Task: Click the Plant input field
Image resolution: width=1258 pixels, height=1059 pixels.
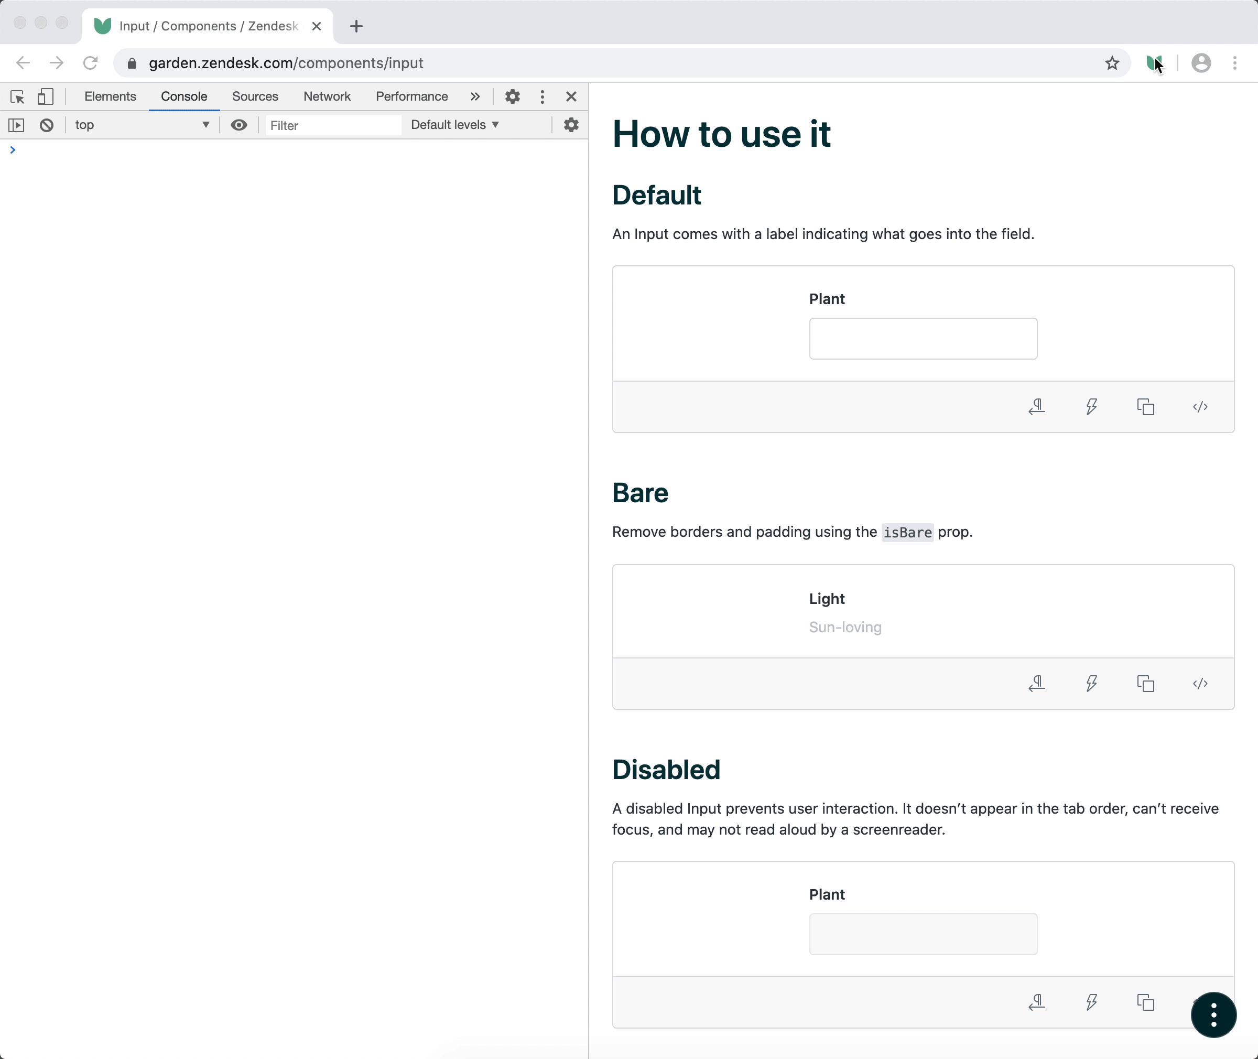Action: coord(922,338)
